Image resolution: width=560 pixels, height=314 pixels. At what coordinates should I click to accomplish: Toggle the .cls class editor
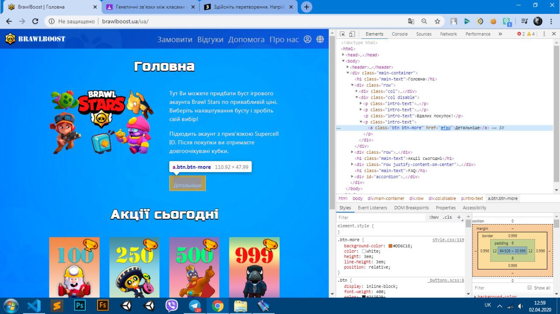[x=447, y=217]
